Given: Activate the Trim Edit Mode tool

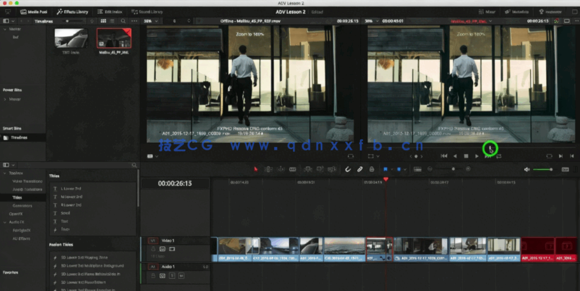Looking at the screenshot, I should [x=269, y=169].
